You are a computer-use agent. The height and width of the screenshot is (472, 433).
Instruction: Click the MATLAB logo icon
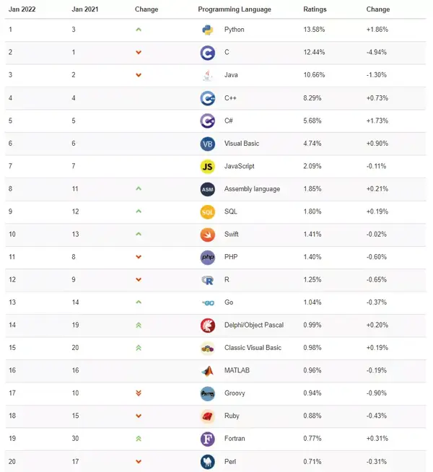click(208, 371)
